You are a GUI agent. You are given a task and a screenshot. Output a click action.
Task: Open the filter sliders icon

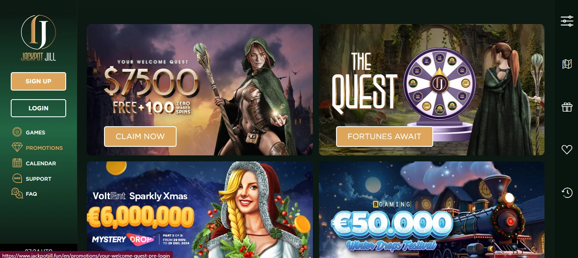(567, 21)
